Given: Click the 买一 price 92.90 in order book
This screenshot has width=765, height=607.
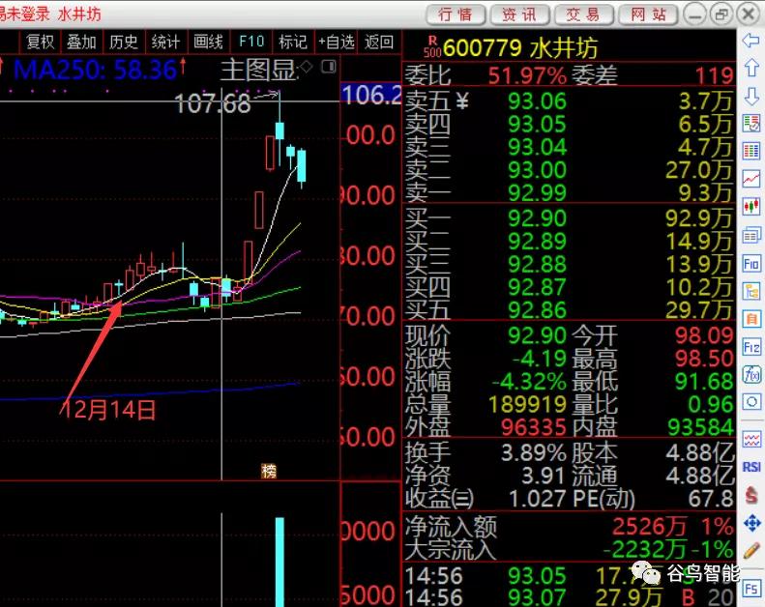Looking at the screenshot, I should [537, 217].
